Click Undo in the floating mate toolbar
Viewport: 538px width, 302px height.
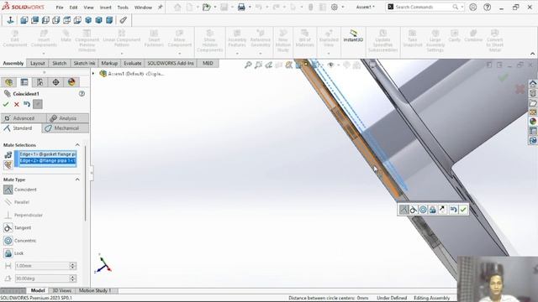pyautogui.click(x=454, y=210)
